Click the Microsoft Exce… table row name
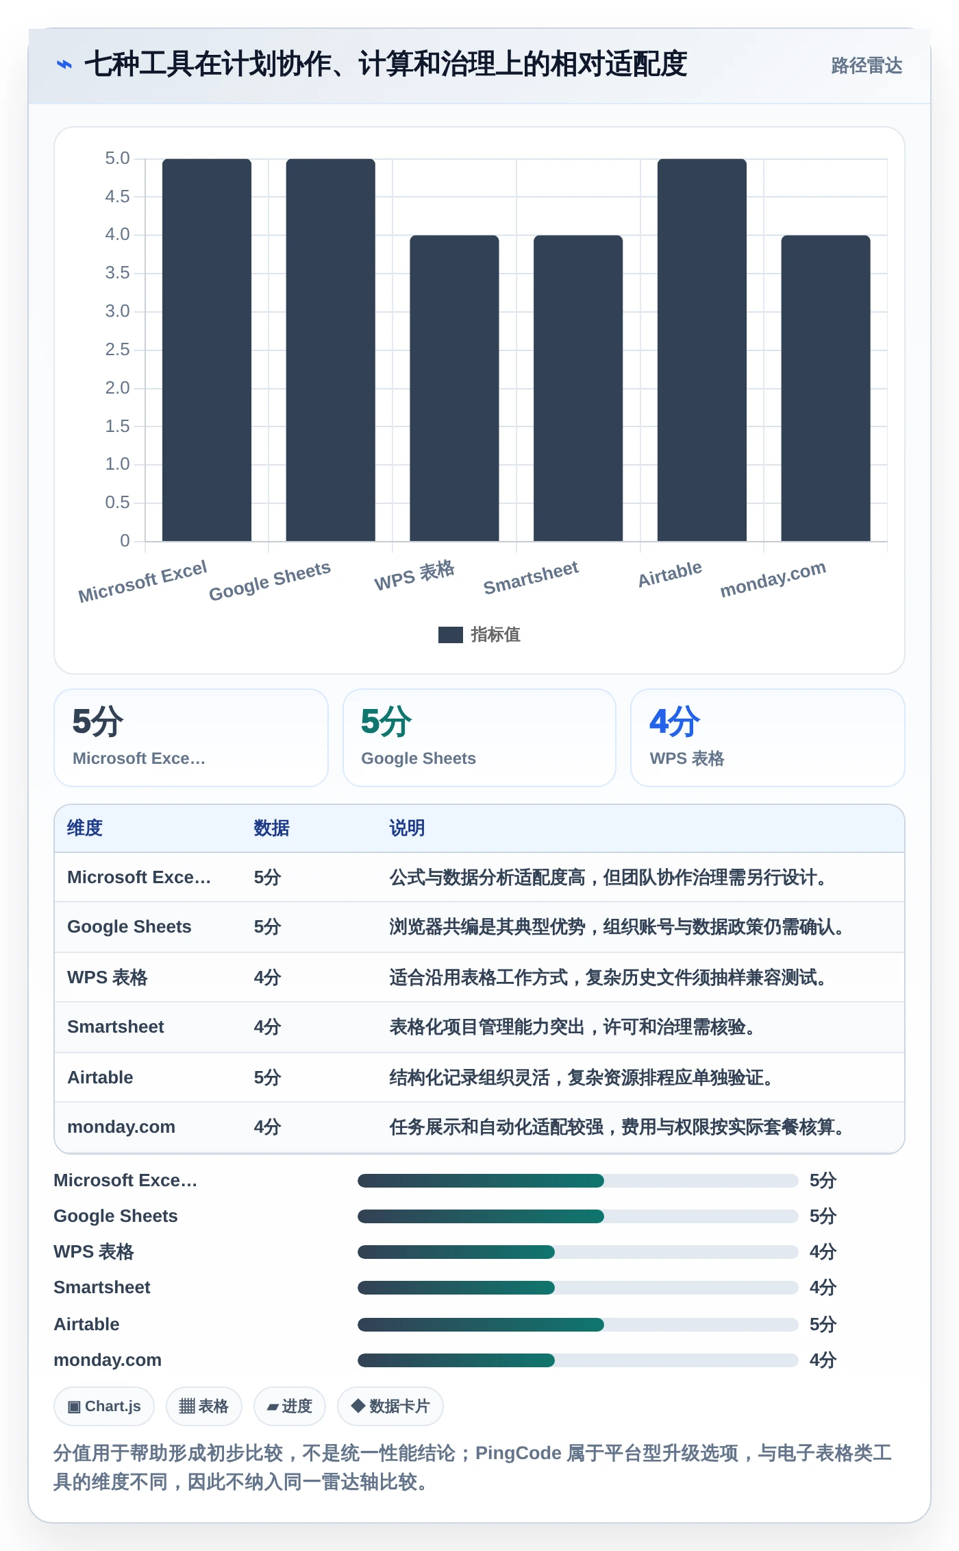 coord(139,878)
